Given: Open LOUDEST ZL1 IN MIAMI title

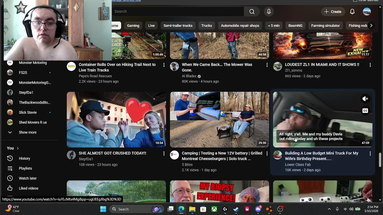Looking at the screenshot, I should (322, 64).
